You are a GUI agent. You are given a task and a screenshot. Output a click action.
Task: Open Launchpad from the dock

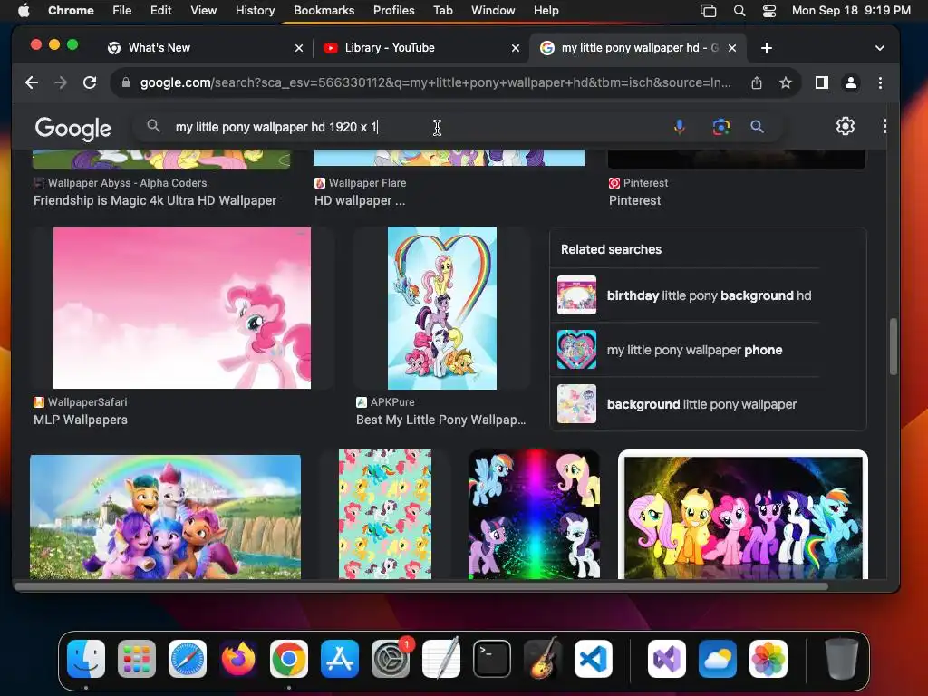click(x=137, y=659)
